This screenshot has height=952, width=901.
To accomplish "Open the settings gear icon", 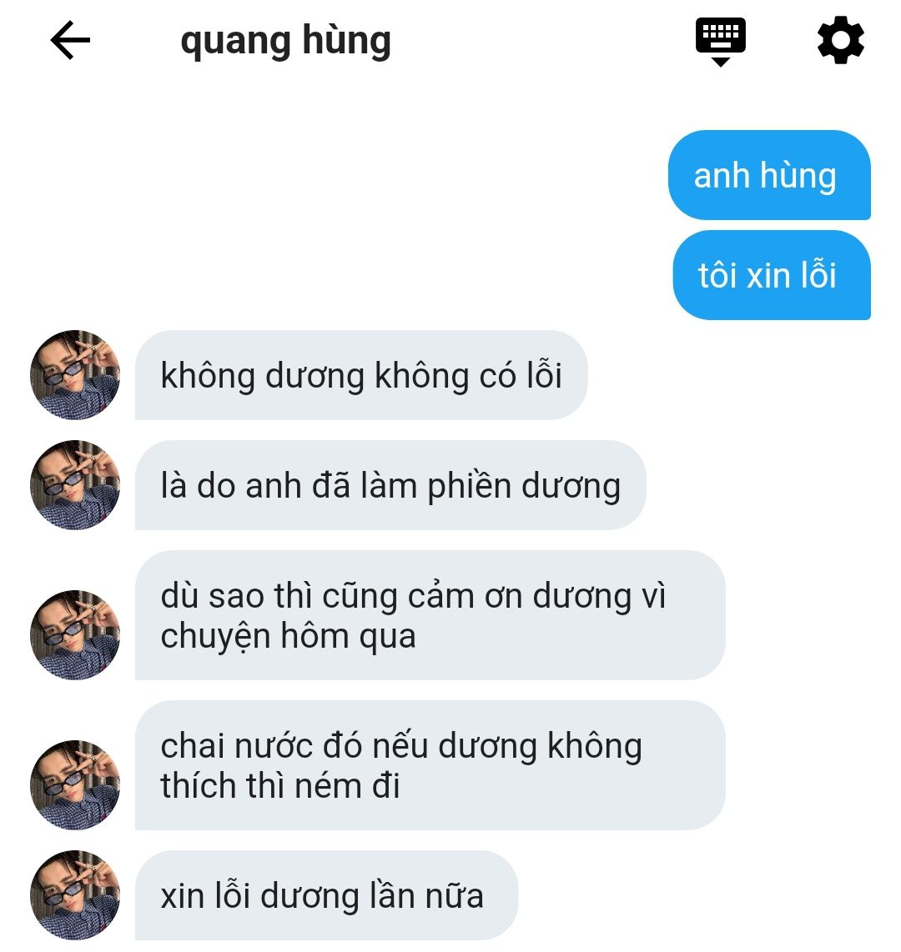I will [x=840, y=40].
